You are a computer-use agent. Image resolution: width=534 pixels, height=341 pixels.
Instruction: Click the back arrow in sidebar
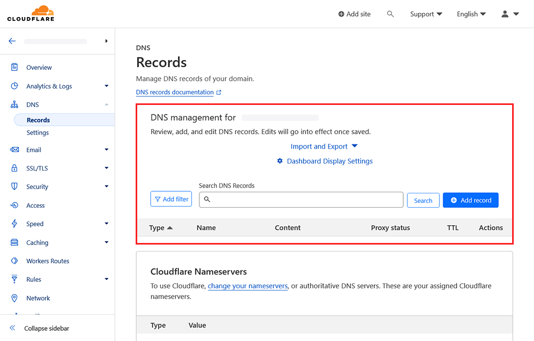(12, 41)
